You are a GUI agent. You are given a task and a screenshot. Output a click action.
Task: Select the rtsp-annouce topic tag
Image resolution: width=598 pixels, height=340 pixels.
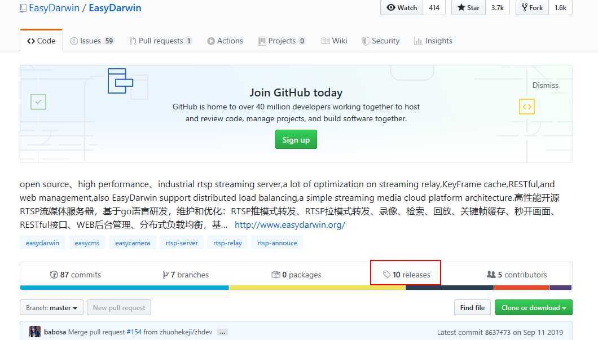tap(277, 243)
